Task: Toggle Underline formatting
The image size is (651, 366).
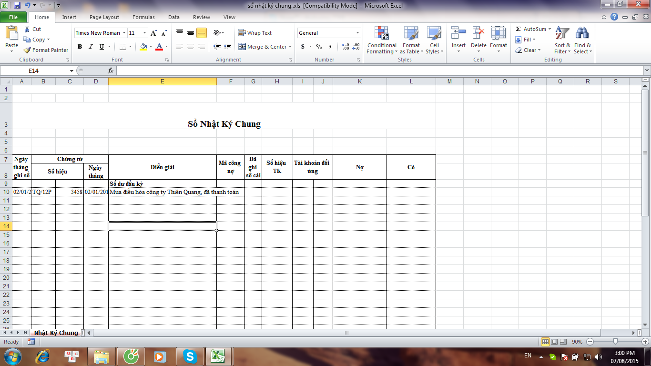Action: point(102,47)
